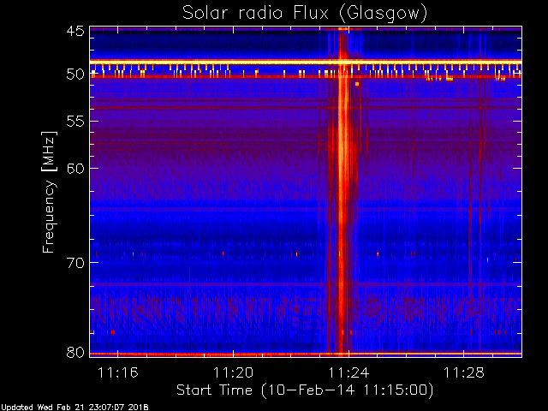This screenshot has width=548, height=411.
Task: Click the '11:16' time tick label
Action: click(x=118, y=372)
